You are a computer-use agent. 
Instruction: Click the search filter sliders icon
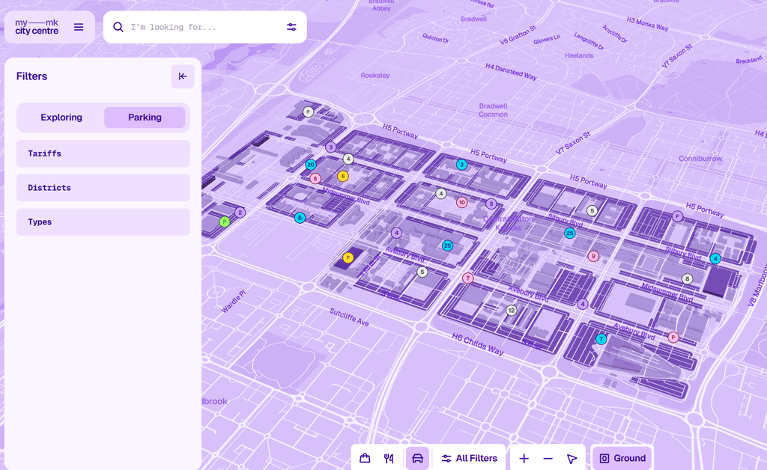click(291, 27)
